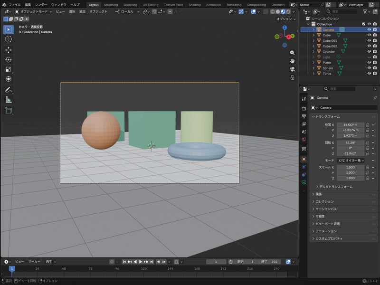This screenshot has height=285, width=380.
Task: Click the 回転 Z value 61.862°
Action: (351, 153)
